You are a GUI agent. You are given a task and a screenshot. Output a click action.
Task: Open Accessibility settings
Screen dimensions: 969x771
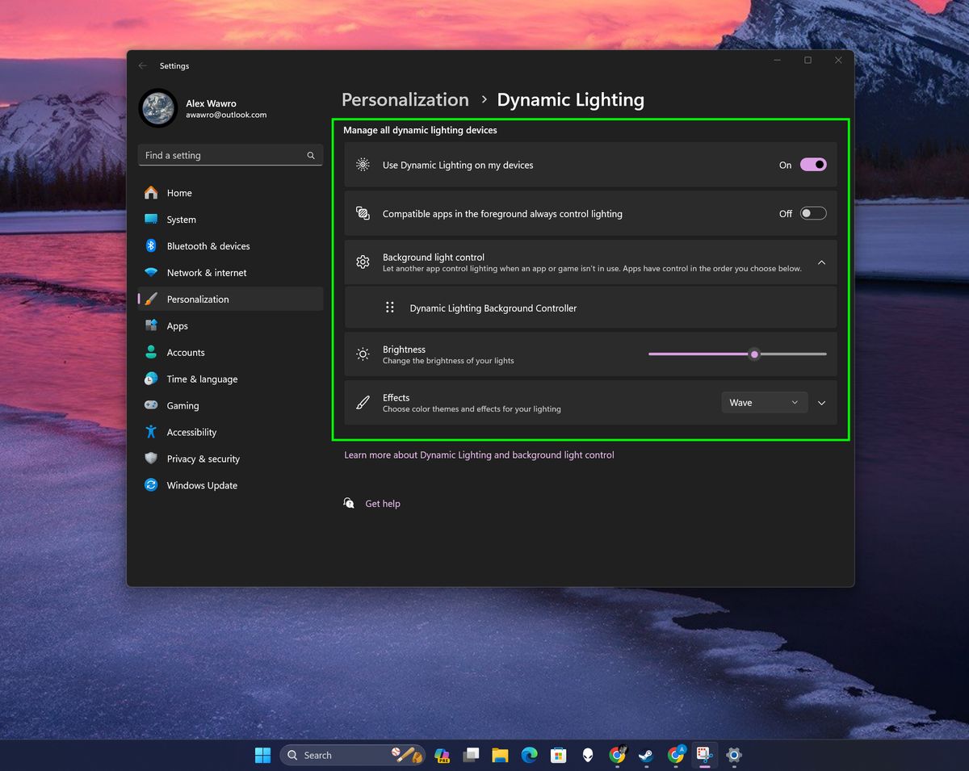191,432
